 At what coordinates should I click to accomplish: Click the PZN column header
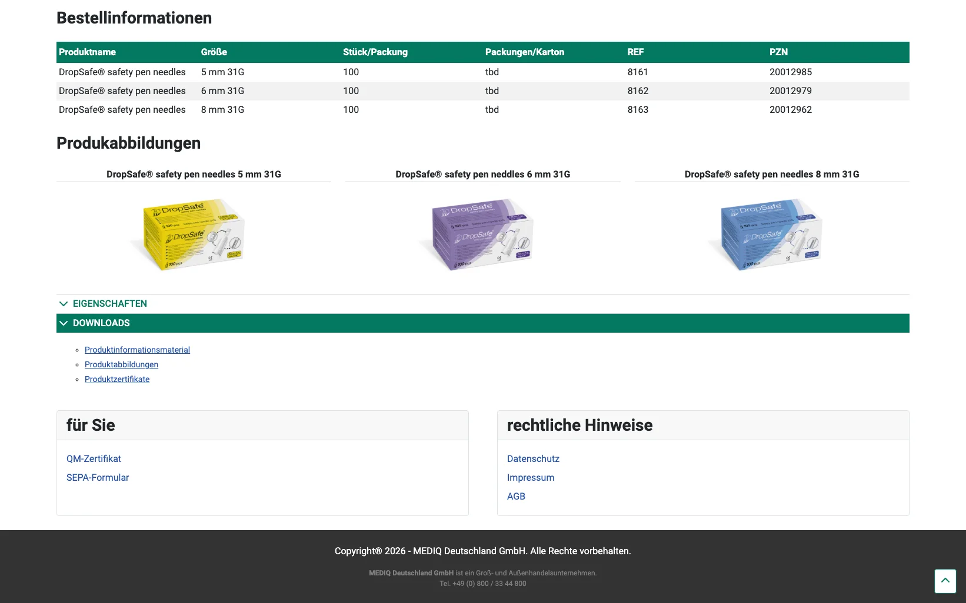pyautogui.click(x=778, y=52)
